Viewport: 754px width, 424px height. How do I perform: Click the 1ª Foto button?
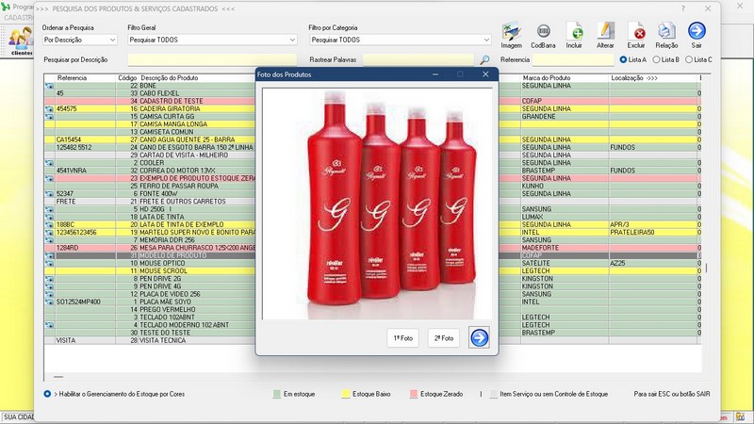(402, 338)
